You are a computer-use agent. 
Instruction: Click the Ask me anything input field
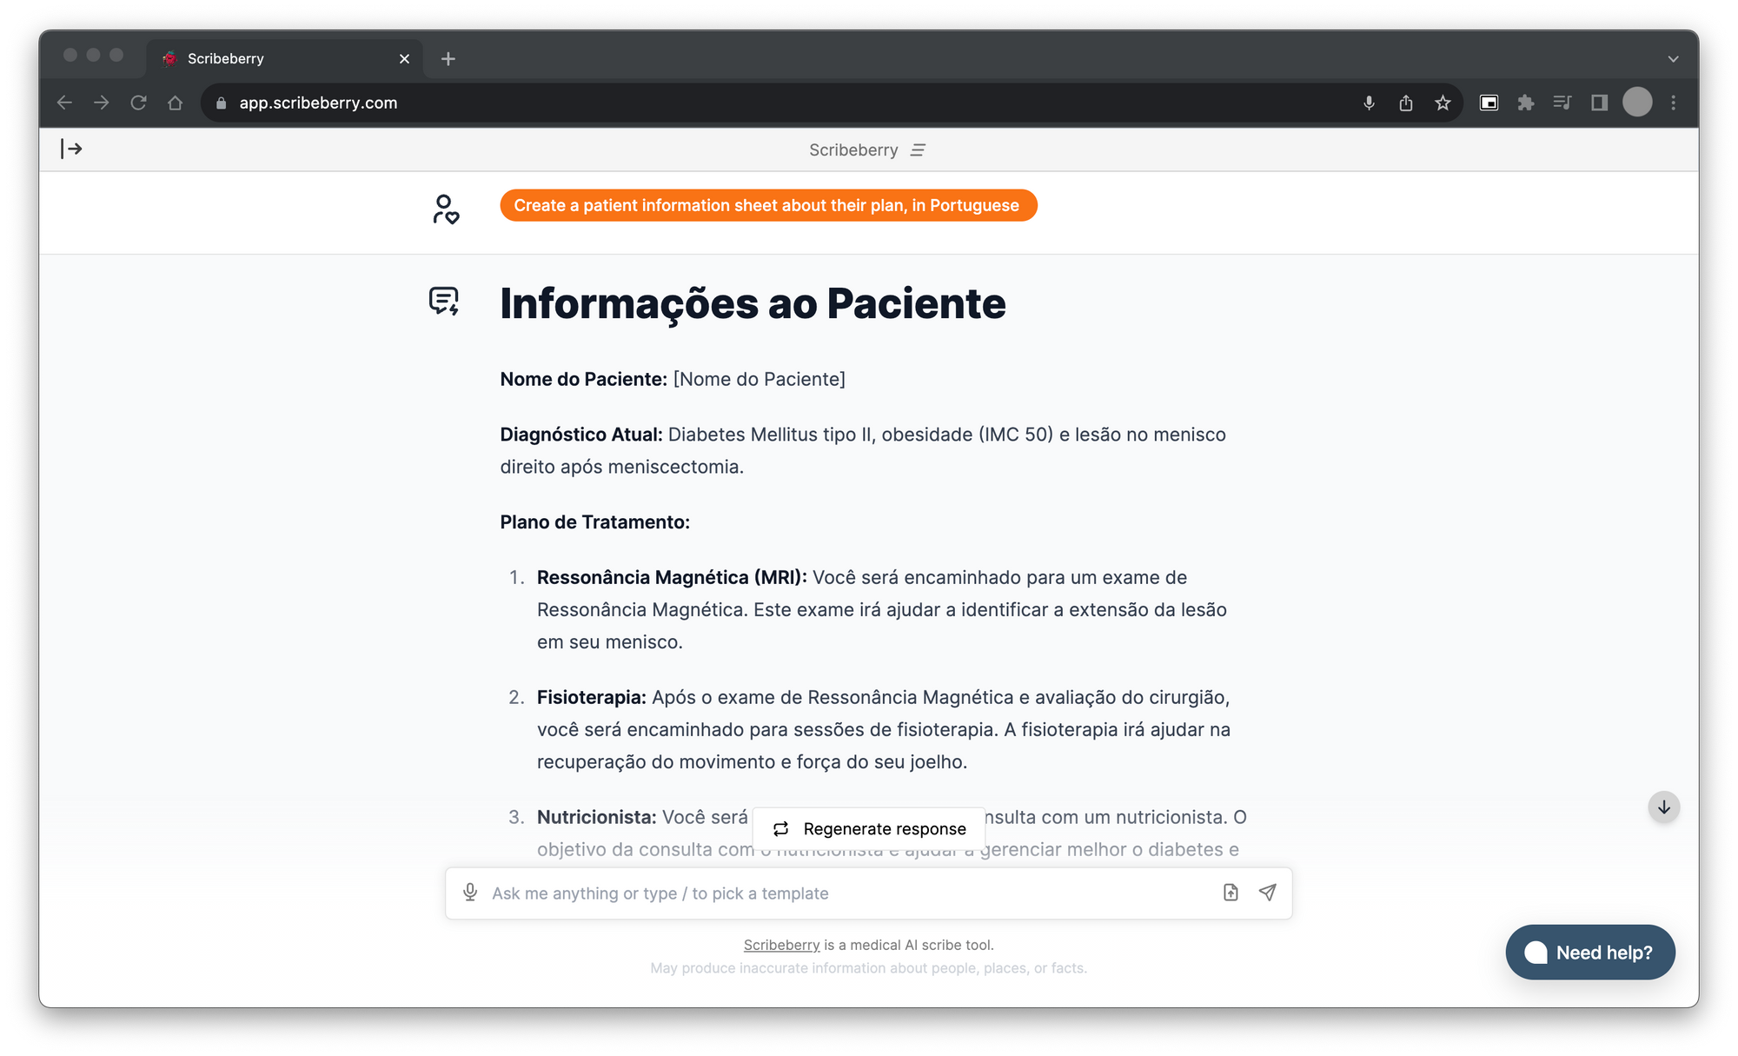[x=843, y=893]
